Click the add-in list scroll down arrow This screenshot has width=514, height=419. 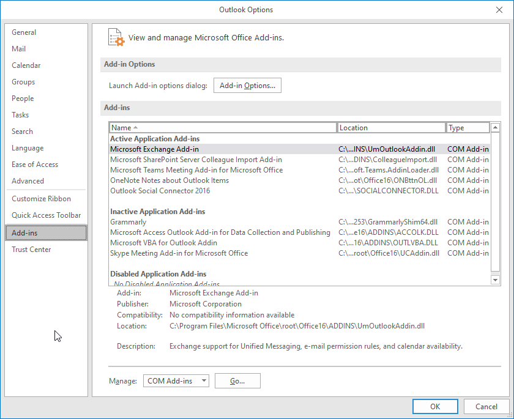495,280
